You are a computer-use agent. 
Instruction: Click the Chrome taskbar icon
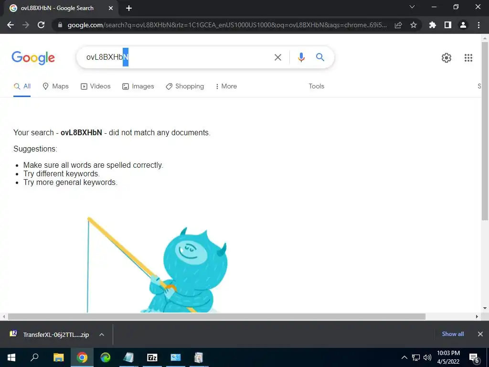(x=82, y=357)
